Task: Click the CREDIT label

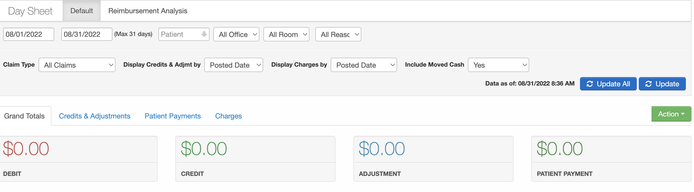Action: click(192, 174)
